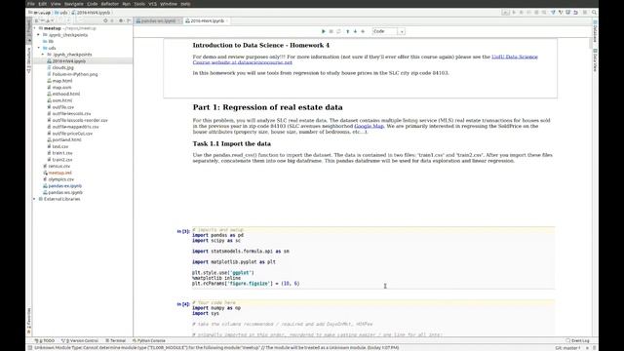Viewport: 624px width, 351px height.
Task: Move notebook cell down arrow
Action: pos(355,31)
